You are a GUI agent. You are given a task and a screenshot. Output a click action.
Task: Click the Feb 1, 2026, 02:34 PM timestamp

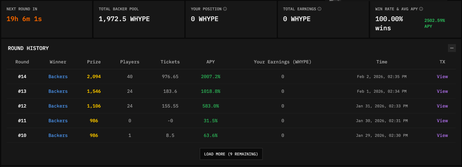coord(382,91)
